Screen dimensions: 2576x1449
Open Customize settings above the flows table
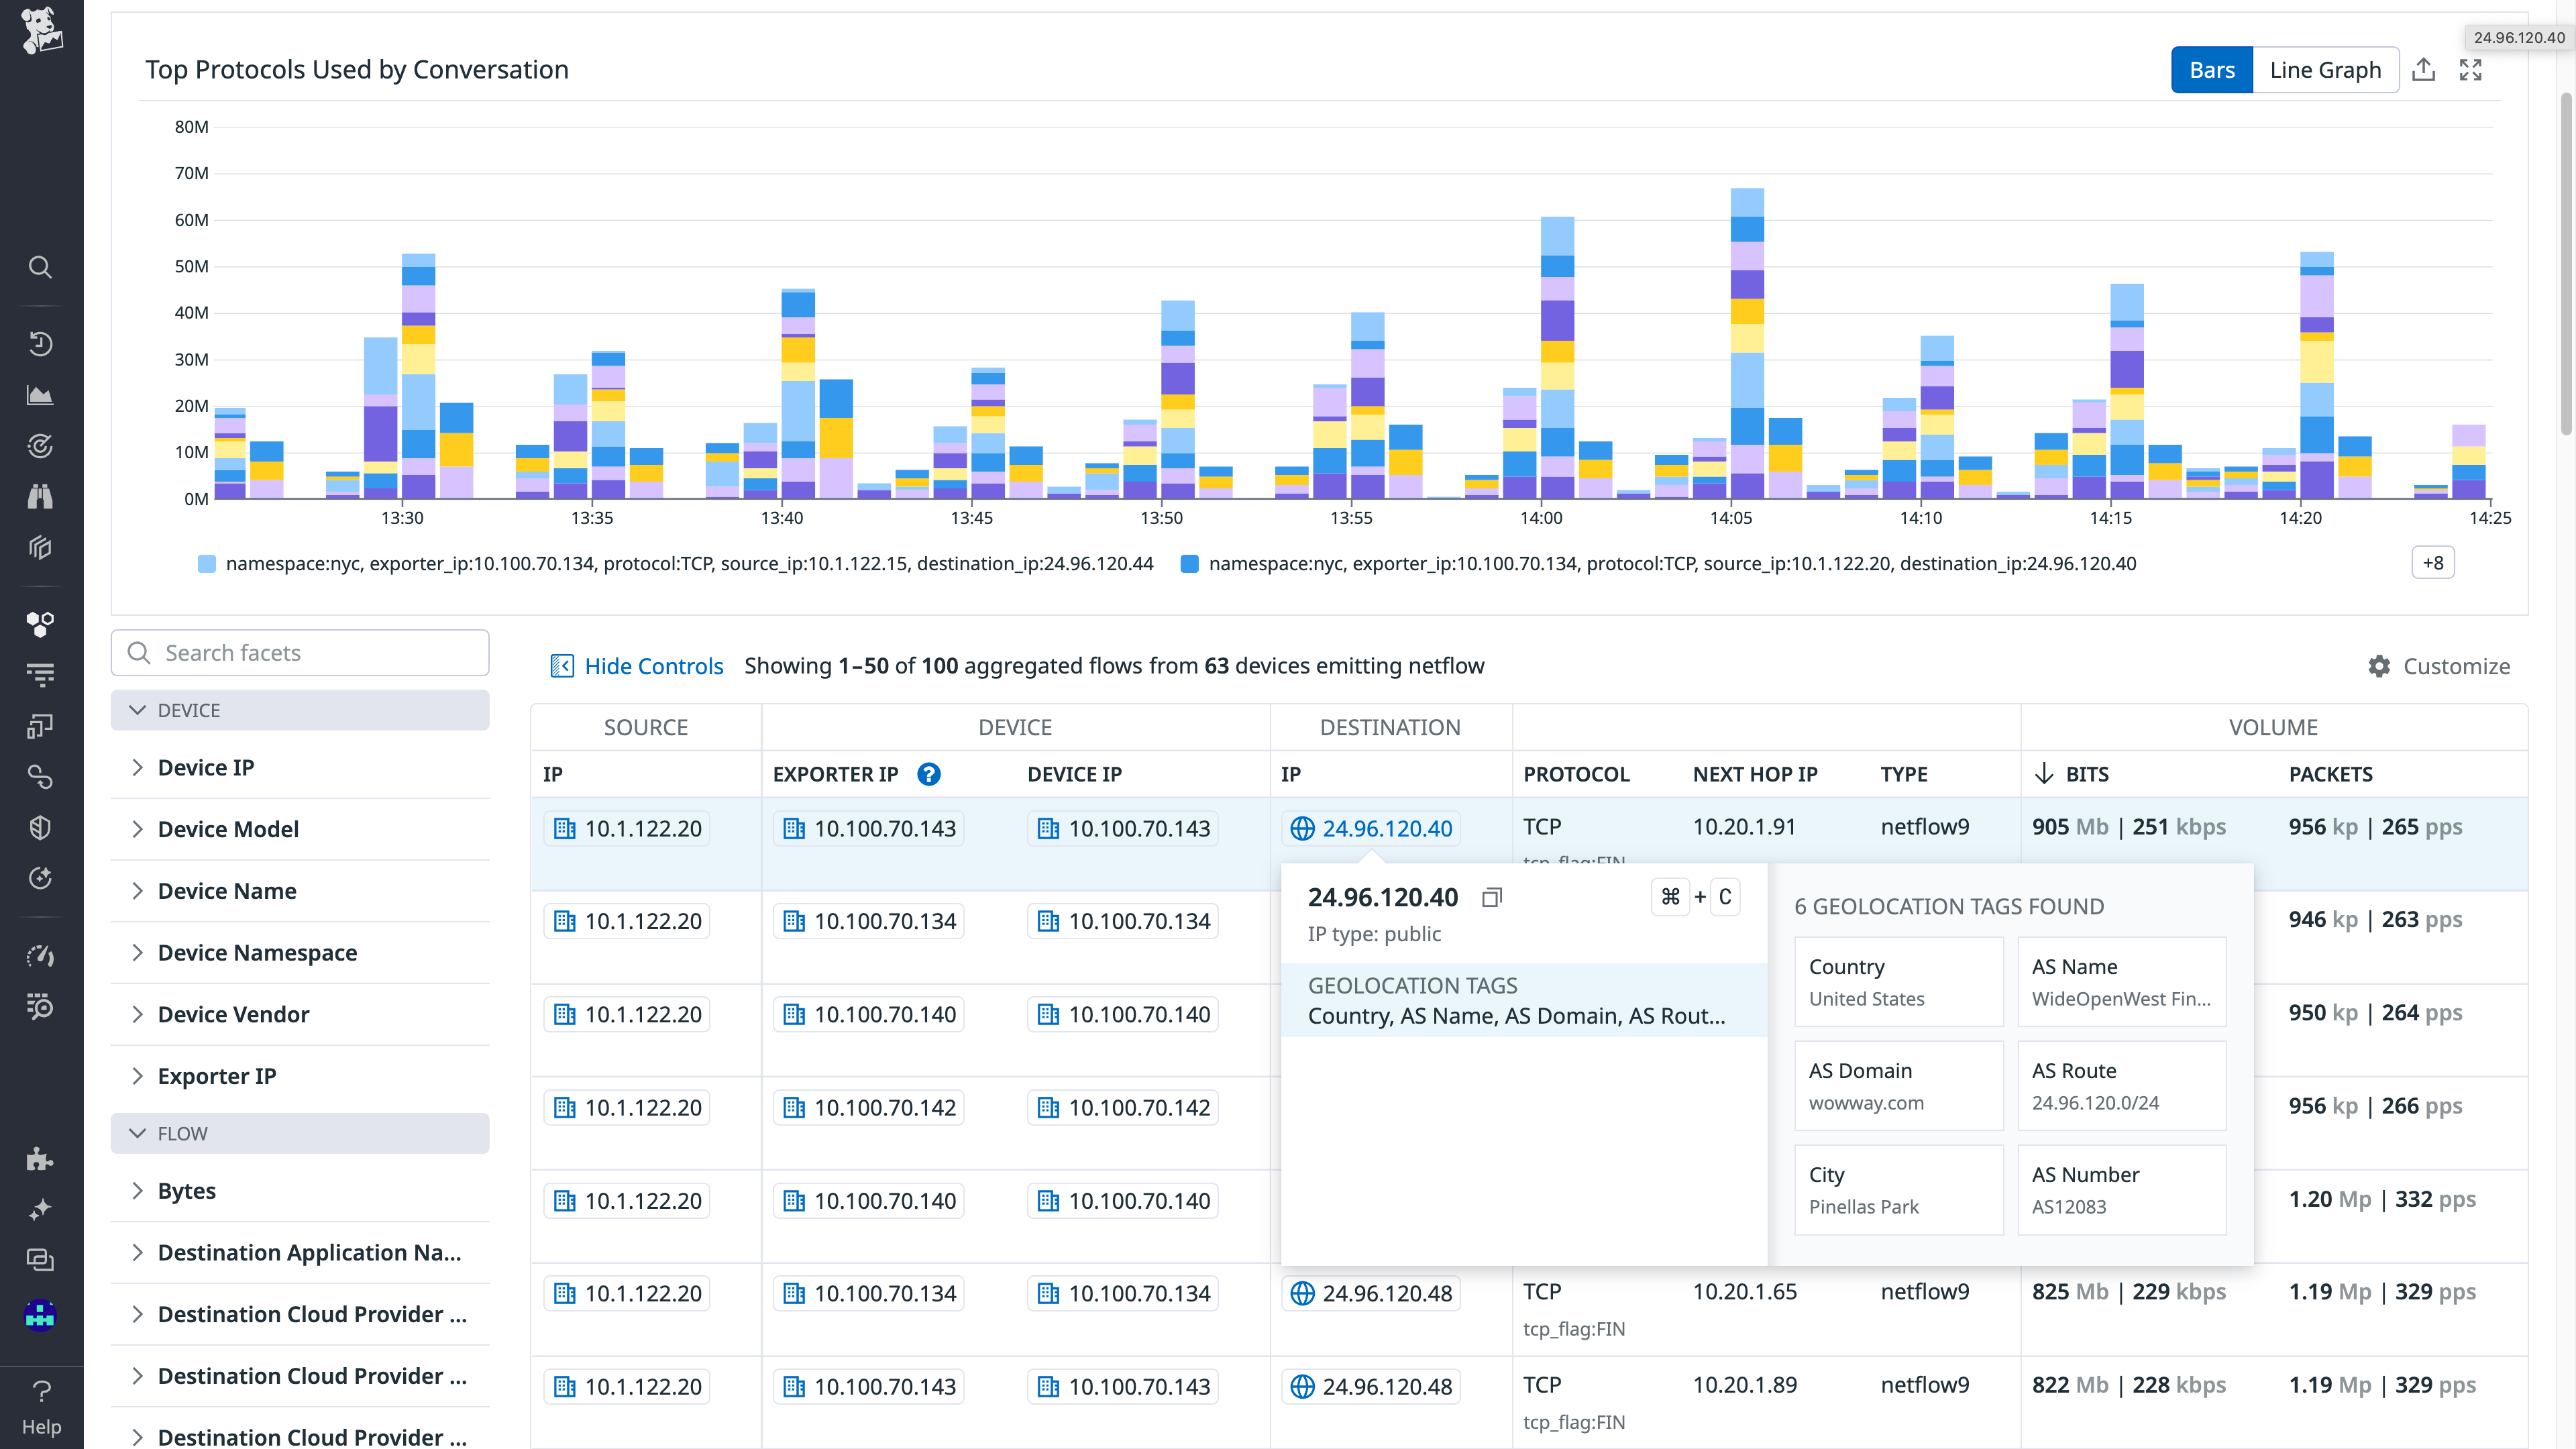pyautogui.click(x=2440, y=666)
